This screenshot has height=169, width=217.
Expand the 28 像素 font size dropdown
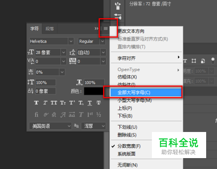click(x=63, y=52)
